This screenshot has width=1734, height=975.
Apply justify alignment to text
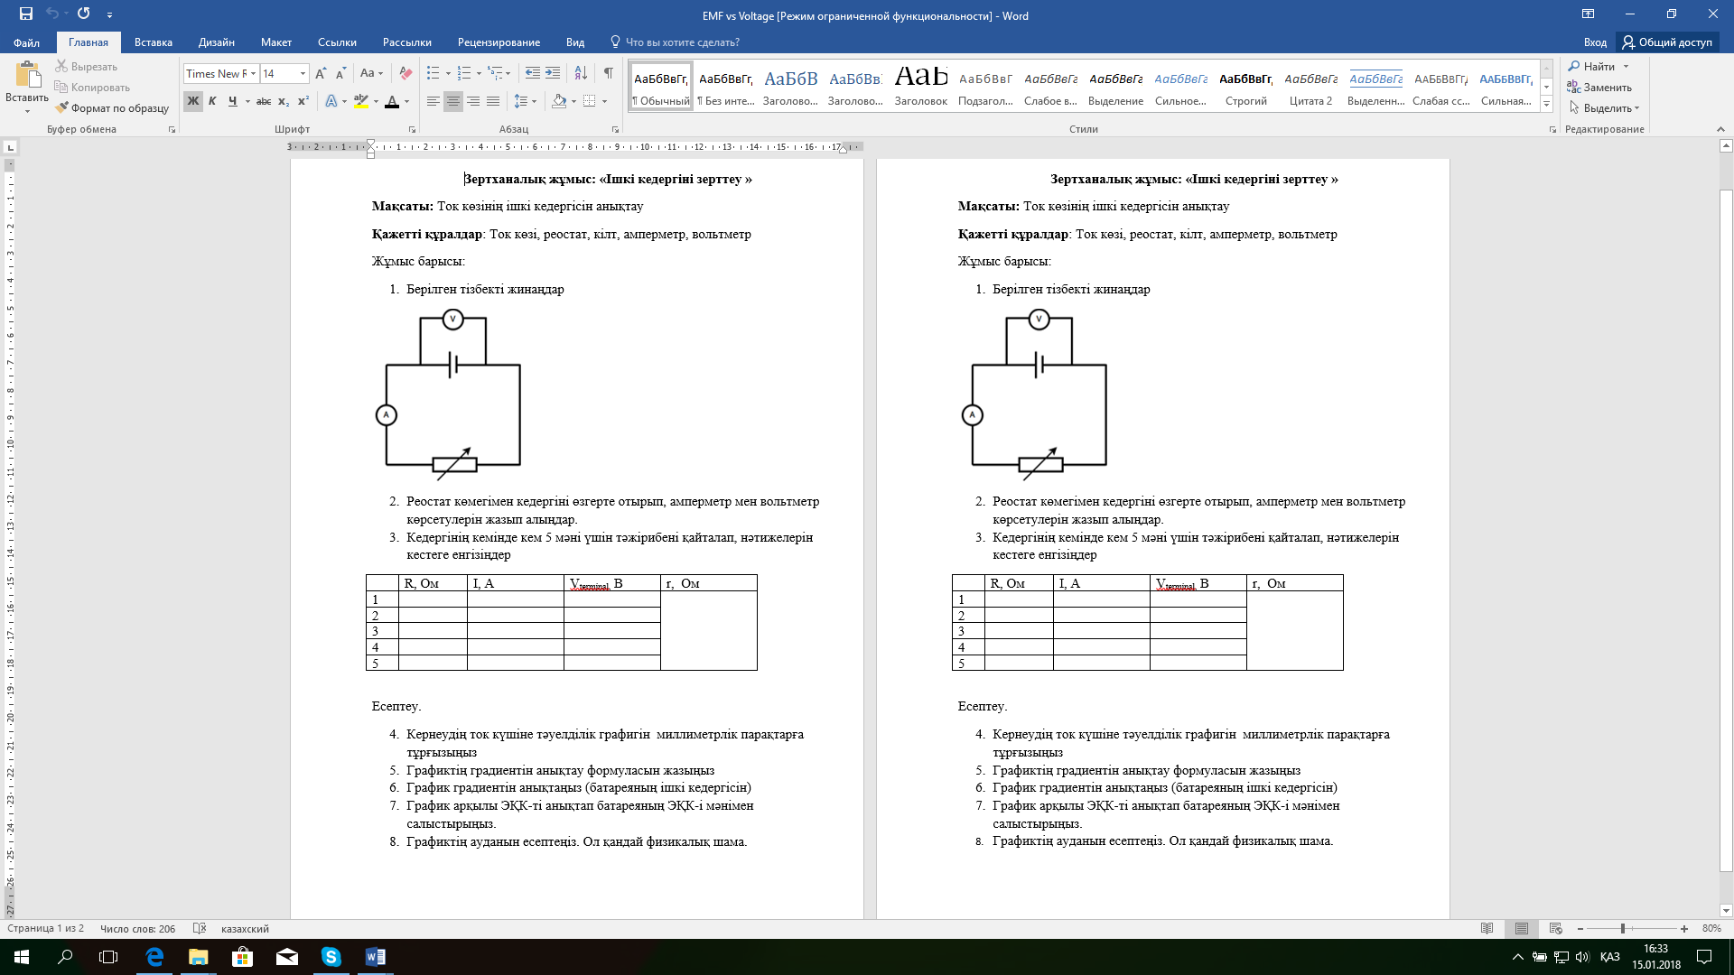[x=493, y=101]
